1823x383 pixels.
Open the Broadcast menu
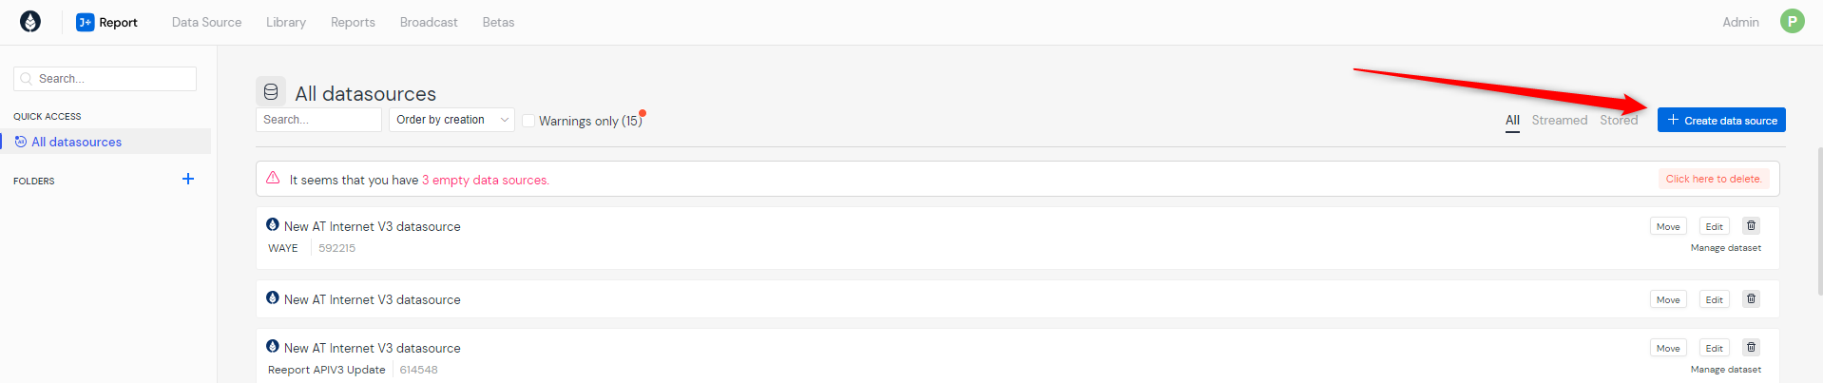(x=429, y=22)
